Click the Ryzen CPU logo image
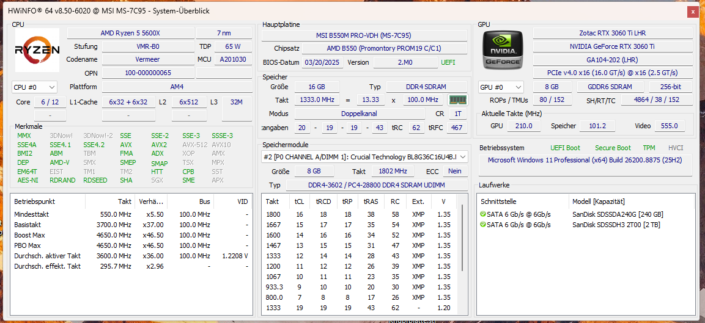Screen dimensions: 705x323 click(x=37, y=50)
